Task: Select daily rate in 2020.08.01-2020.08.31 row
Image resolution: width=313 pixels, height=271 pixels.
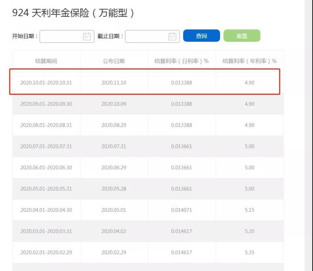Action: (x=181, y=125)
